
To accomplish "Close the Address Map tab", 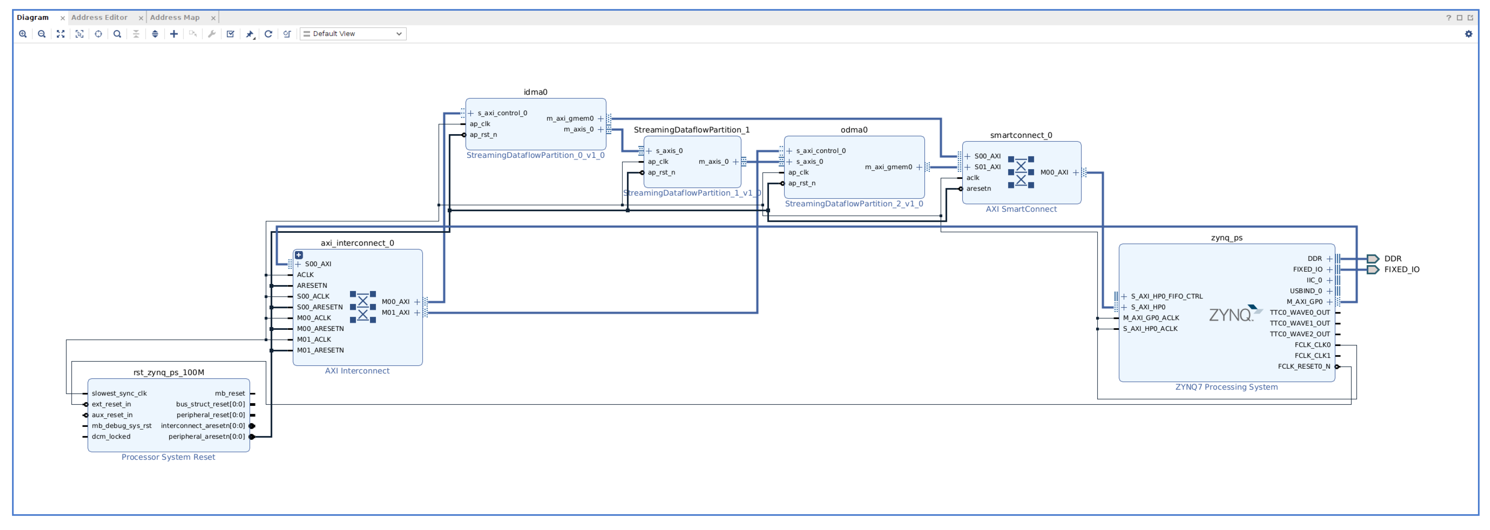I will click(213, 18).
